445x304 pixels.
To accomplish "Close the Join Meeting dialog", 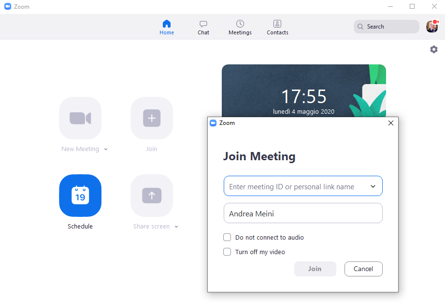I will pos(391,123).
